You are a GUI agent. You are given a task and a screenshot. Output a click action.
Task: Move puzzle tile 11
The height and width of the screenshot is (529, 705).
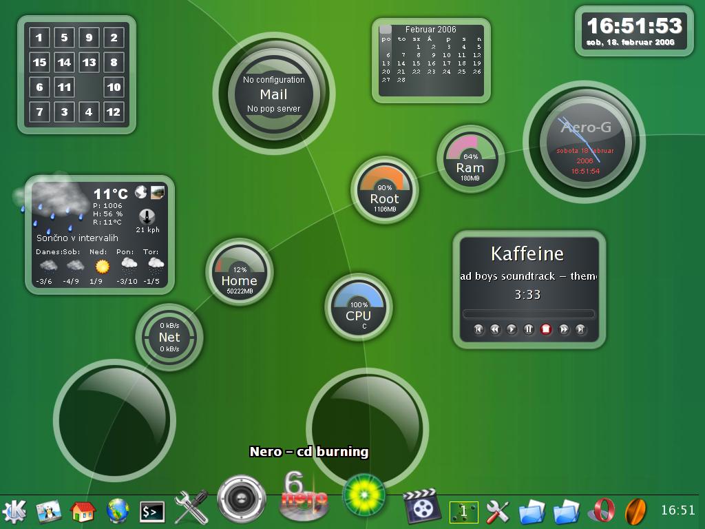coord(64,87)
